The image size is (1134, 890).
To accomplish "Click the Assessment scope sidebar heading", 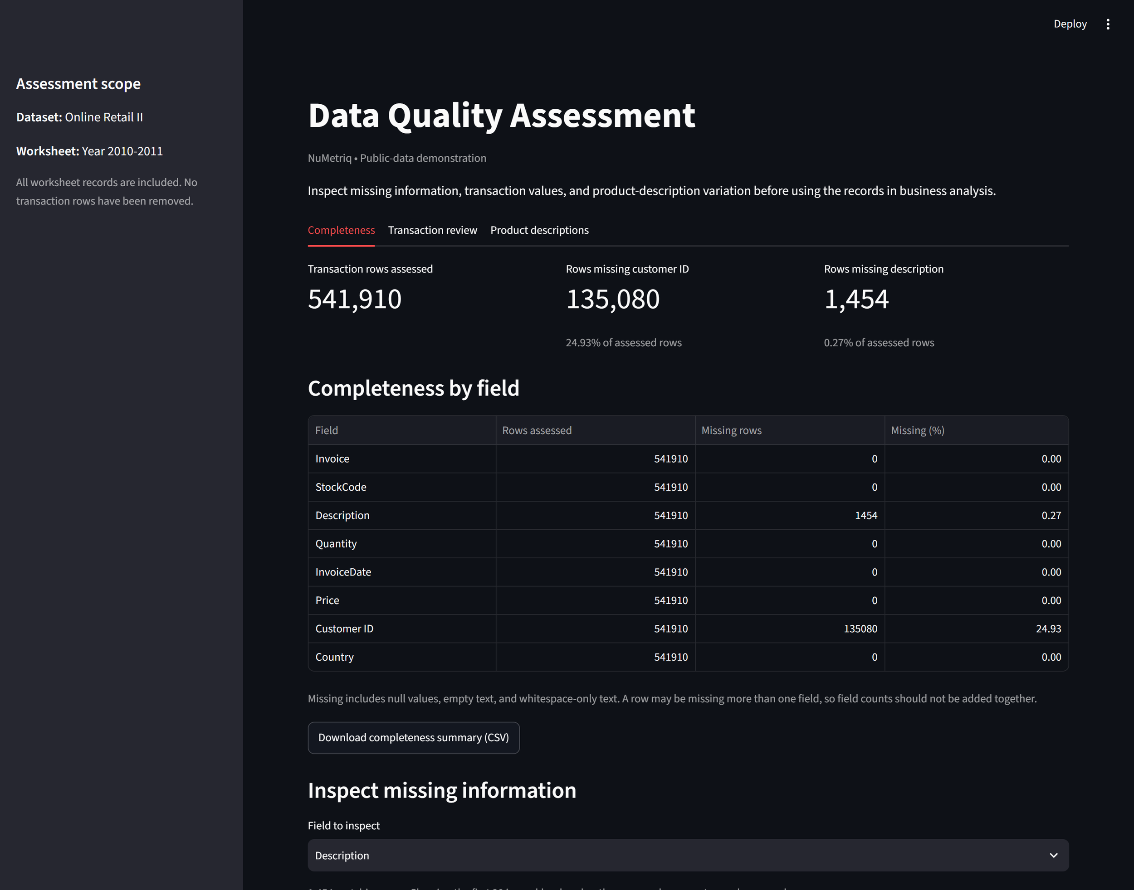I will (78, 84).
